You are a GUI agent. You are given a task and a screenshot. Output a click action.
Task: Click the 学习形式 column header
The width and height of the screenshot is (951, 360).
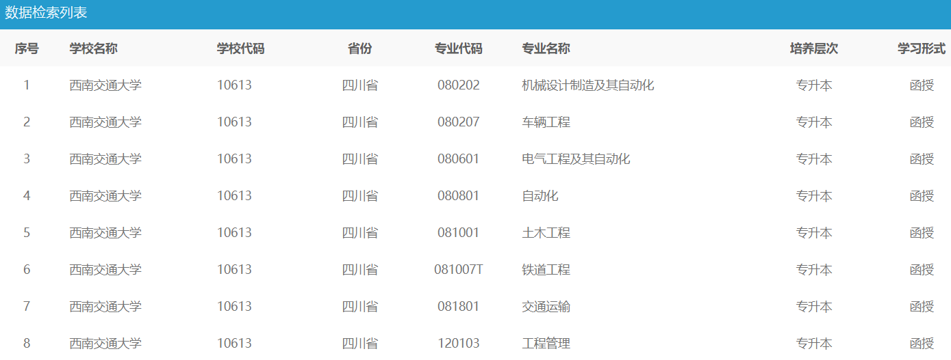click(x=922, y=49)
